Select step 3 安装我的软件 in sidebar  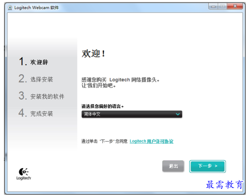[x=41, y=96]
